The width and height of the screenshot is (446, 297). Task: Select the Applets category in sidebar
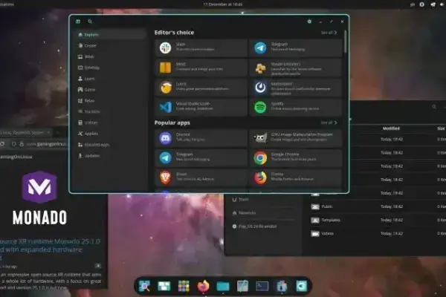coord(111,134)
